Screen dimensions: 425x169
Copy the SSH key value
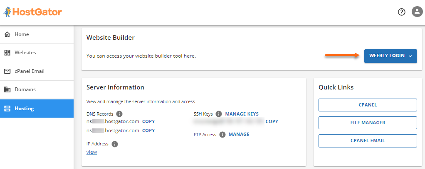click(272, 121)
